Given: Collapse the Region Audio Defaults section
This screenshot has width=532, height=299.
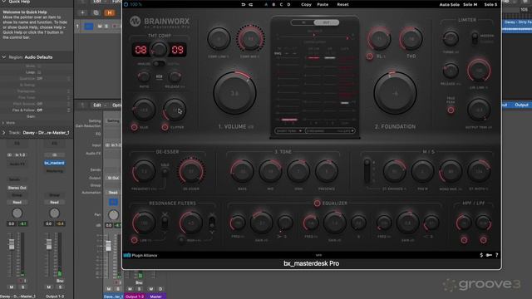Looking at the screenshot, I should pyautogui.click(x=4, y=57).
